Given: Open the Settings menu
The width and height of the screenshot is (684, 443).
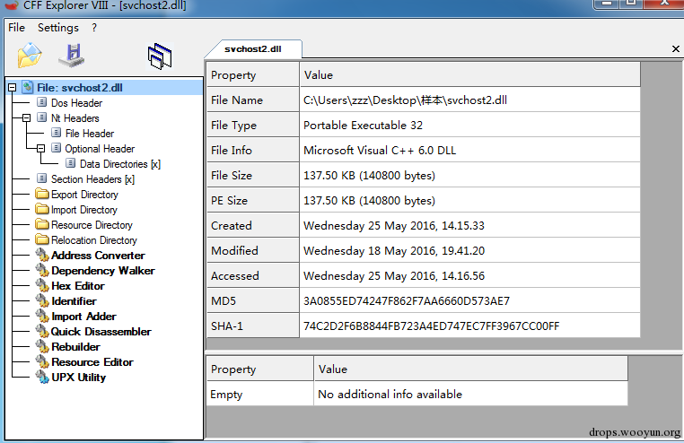Looking at the screenshot, I should 58,28.
